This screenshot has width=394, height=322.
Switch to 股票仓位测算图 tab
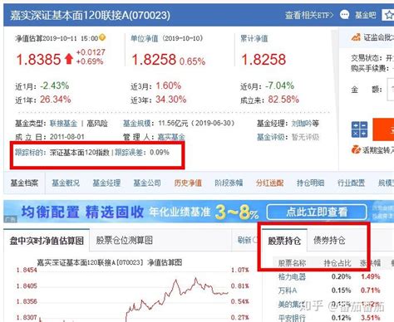[124, 240]
